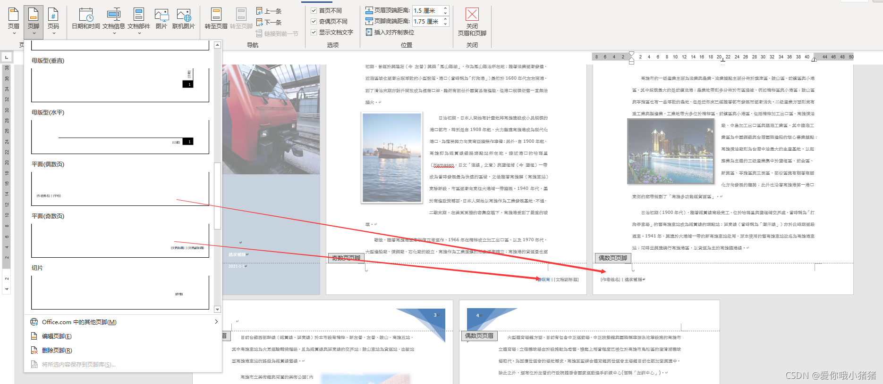Close header and footer with red X
This screenshot has height=384, width=883.
472,21
